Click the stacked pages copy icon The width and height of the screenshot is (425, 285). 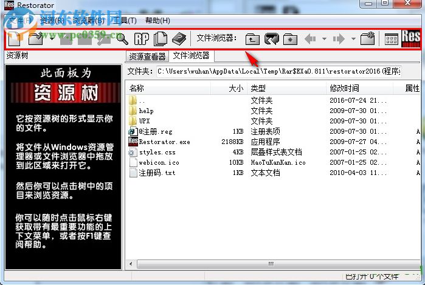pos(161,39)
